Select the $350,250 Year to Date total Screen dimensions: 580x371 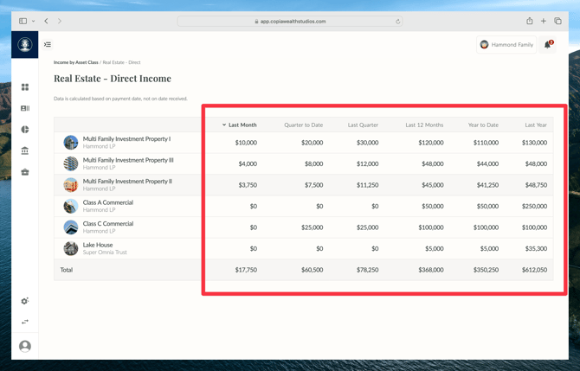[x=486, y=270]
